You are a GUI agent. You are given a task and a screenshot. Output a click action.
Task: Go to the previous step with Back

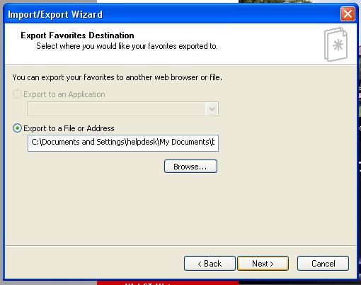[x=210, y=263]
